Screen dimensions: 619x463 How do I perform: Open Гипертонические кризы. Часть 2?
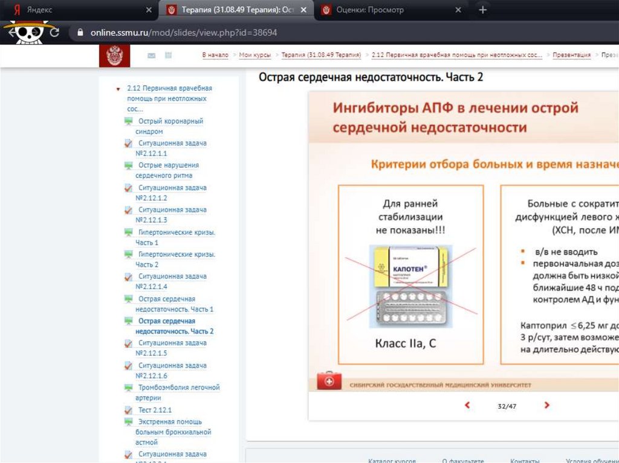point(175,260)
